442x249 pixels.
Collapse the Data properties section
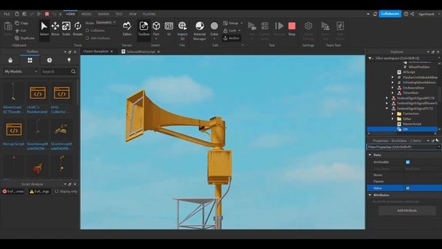[x=370, y=155]
